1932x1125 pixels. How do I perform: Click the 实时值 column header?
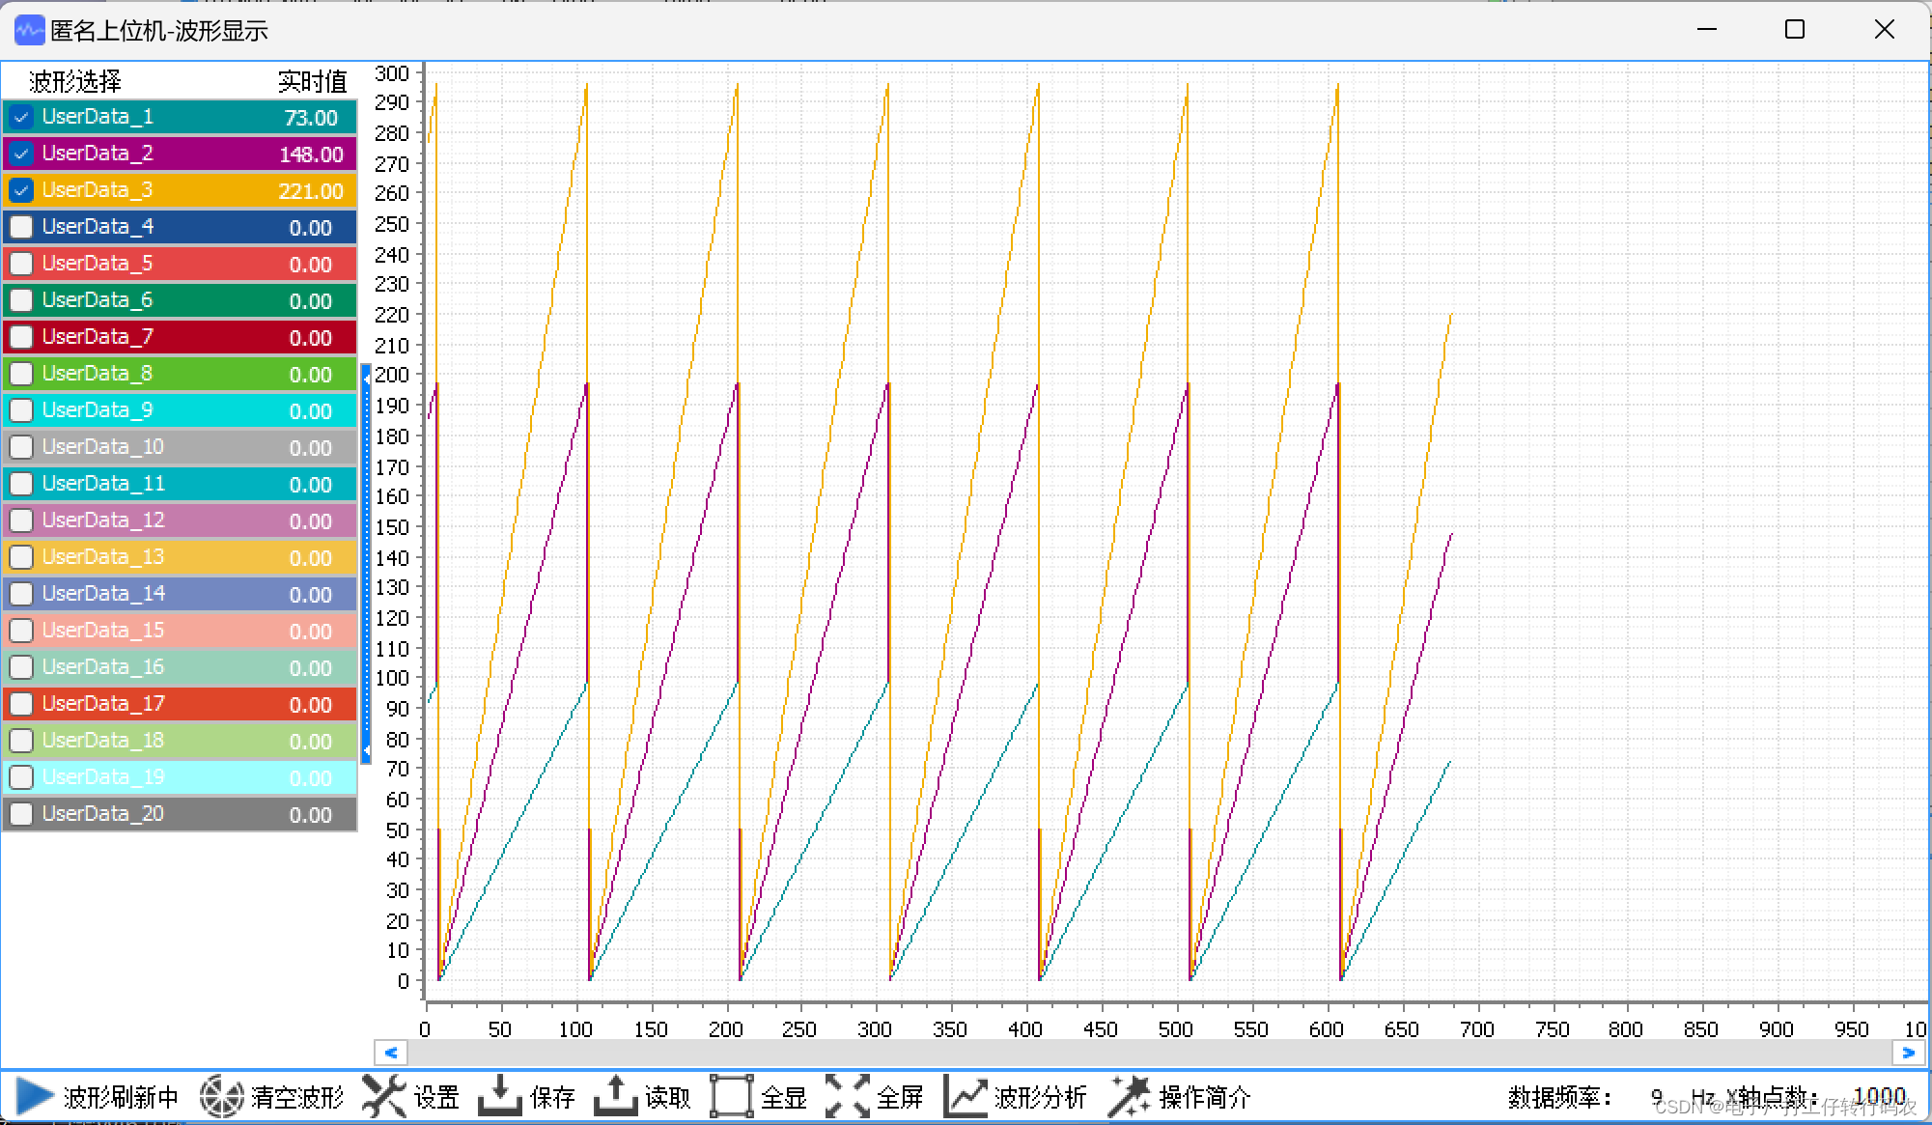click(312, 81)
